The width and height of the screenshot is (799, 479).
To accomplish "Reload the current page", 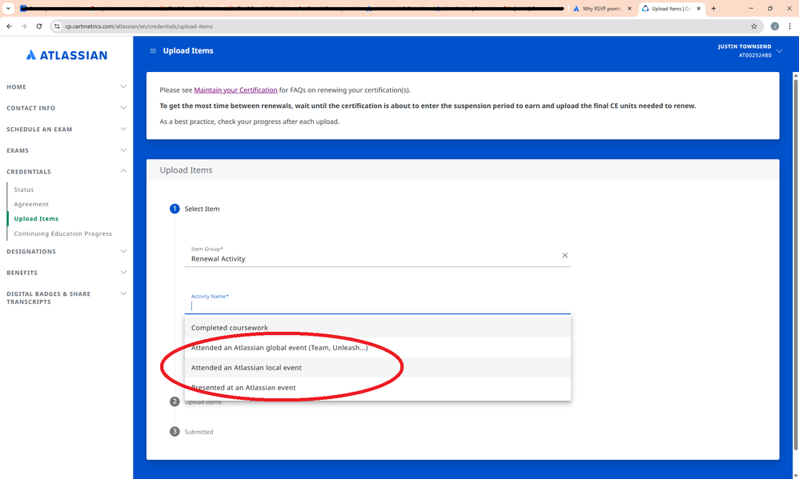I will [38, 26].
